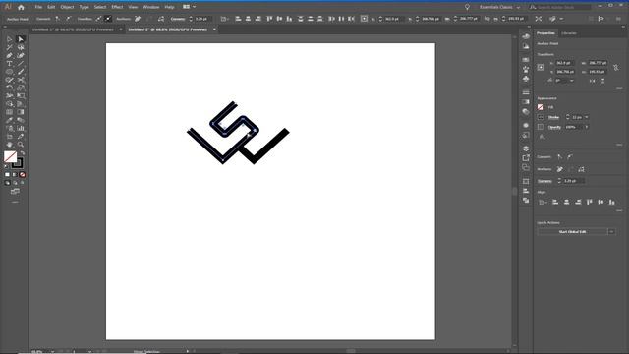The height and width of the screenshot is (354, 629).
Task: Select the Selection tool
Action: [9, 39]
